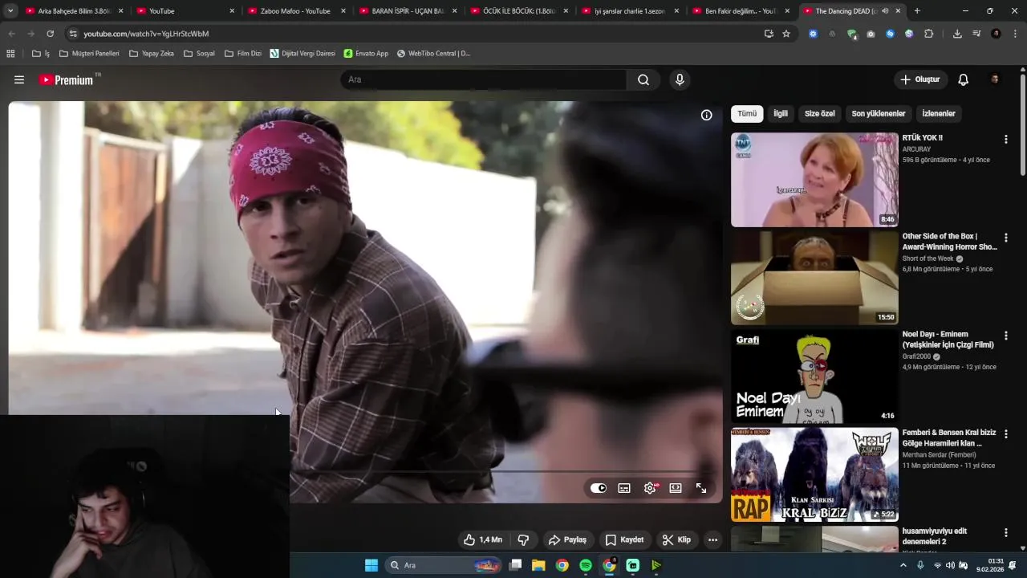1027x578 pixels.
Task: Open Noel Dayı Eminem thumbnail
Action: coord(814,377)
